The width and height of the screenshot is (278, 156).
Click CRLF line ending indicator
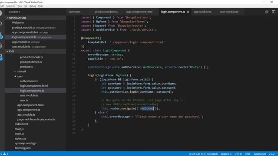(248, 154)
